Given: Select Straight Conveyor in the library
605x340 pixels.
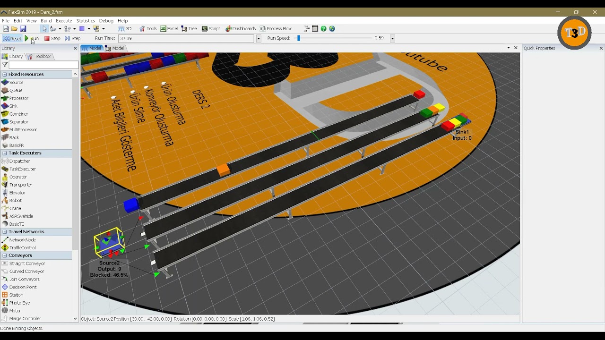Looking at the screenshot, I should point(24,263).
